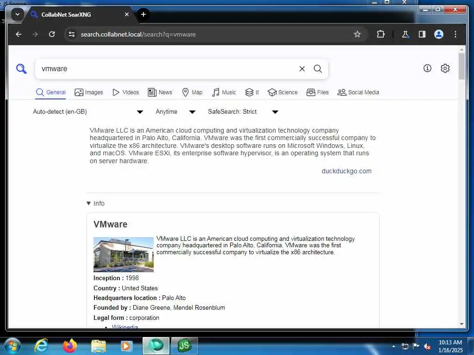This screenshot has width=474, height=355.
Task: Close the CollabNet SearXNG tab
Action: [127, 14]
